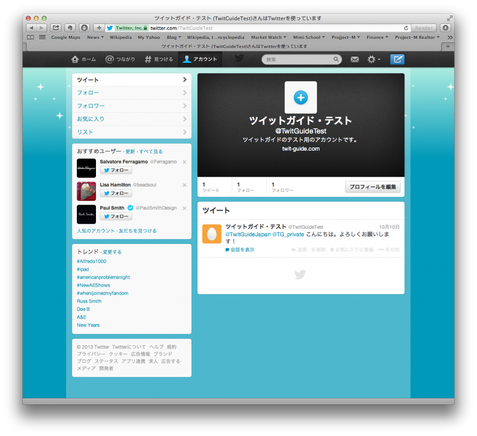Open the #NewAEShows trend
Image resolution: width=477 pixels, height=436 pixels.
pyautogui.click(x=93, y=285)
